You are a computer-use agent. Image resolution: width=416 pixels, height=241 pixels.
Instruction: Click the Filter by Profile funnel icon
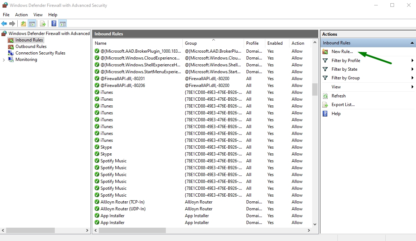325,61
